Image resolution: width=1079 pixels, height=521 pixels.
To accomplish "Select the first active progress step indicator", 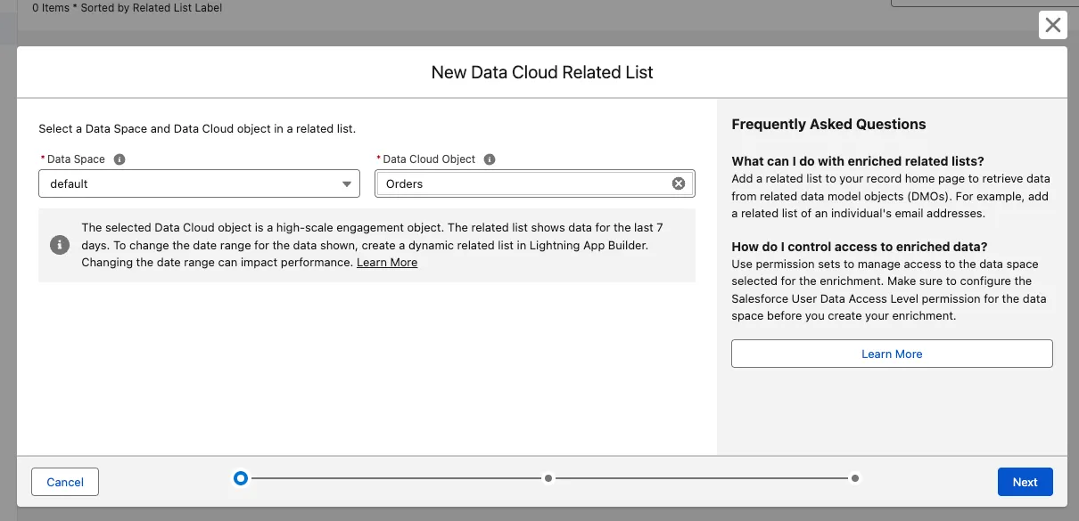I will point(241,478).
